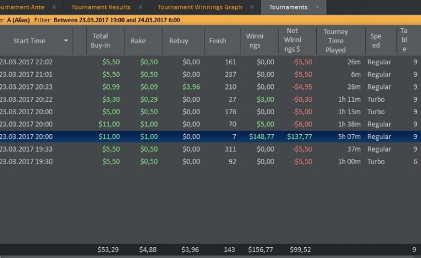
Task: Close the Tournaments tab
Action: coord(316,7)
